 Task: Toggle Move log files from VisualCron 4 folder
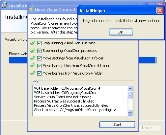coord(39,74)
